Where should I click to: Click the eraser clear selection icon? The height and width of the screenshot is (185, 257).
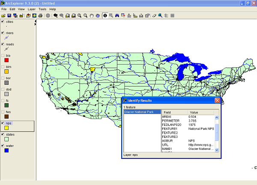154,16
